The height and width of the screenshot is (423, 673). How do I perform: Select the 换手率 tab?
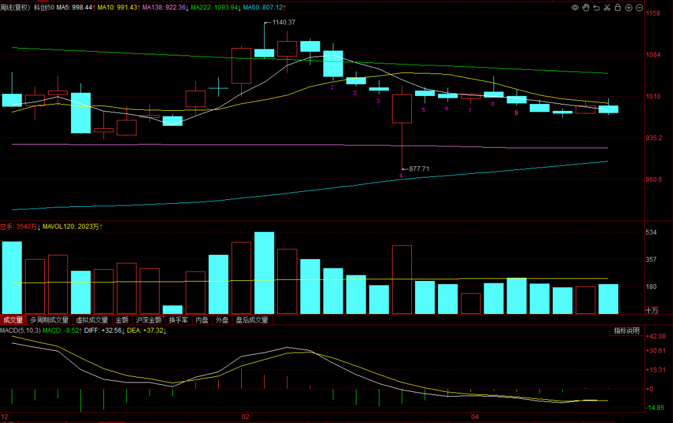179,320
